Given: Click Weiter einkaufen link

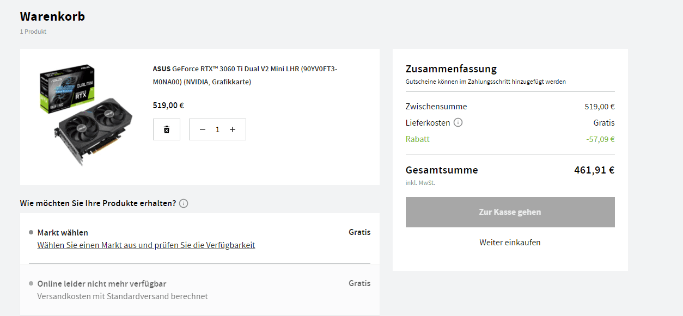Looking at the screenshot, I should (510, 243).
